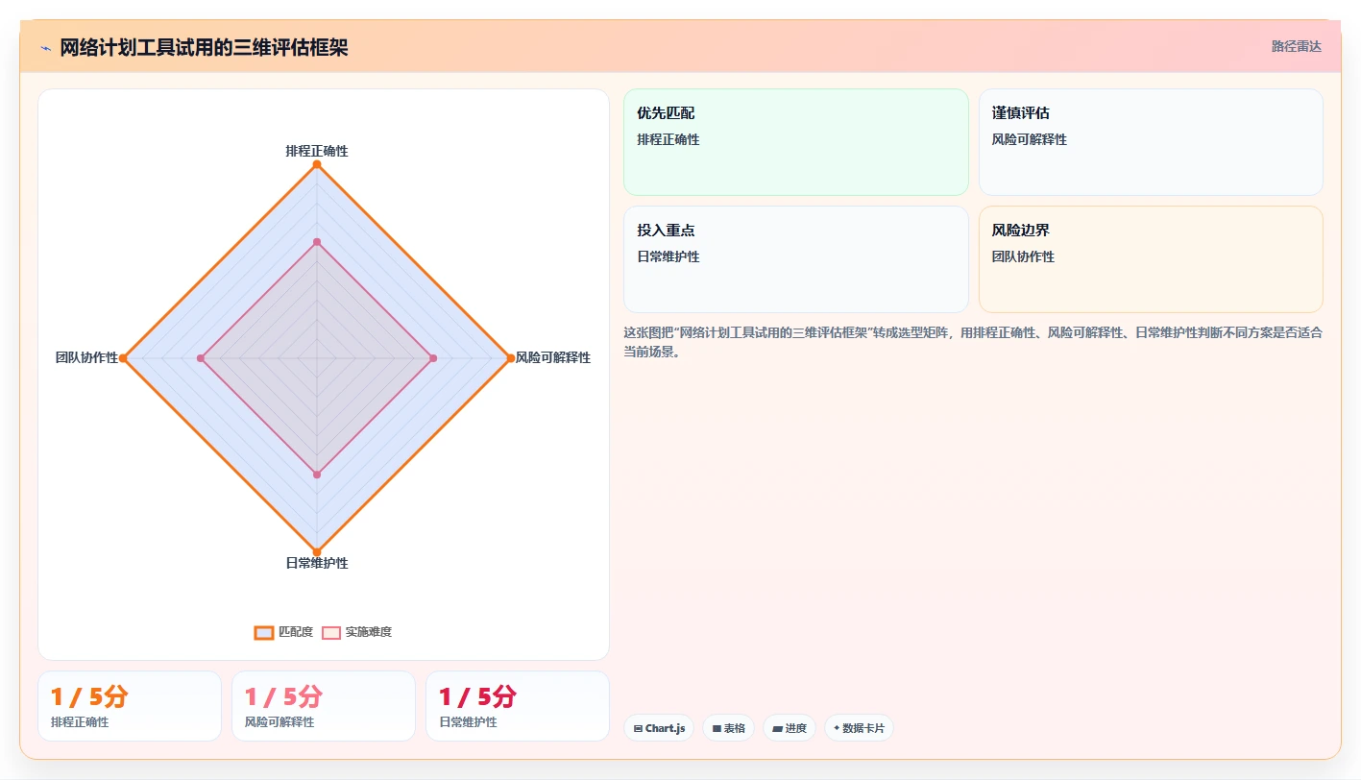Click the title 网络计划工具试用的三维评估框架
The height and width of the screenshot is (780, 1361).
[x=204, y=47]
